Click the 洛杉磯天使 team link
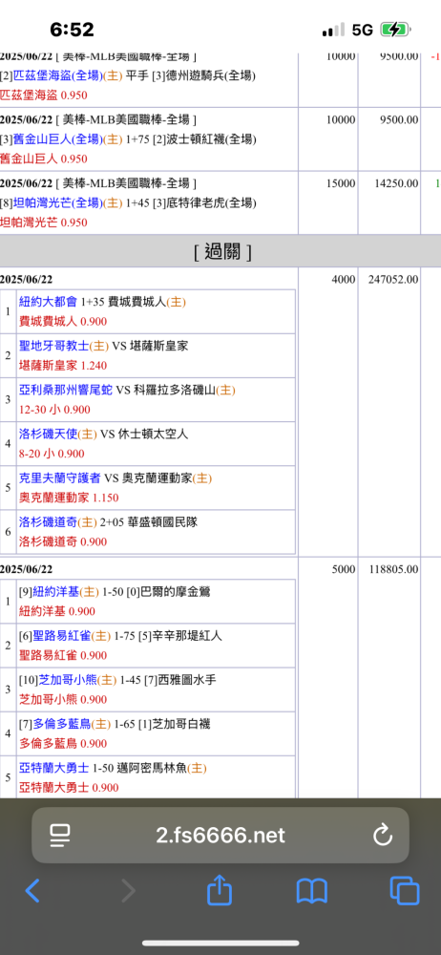This screenshot has height=955, width=441. coord(49,435)
